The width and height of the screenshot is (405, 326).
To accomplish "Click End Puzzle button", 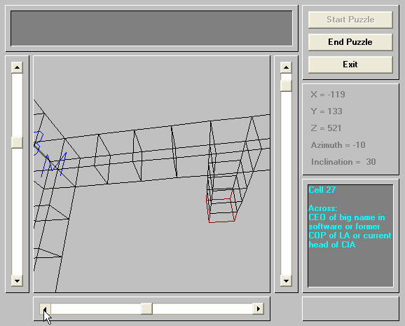I will click(x=350, y=42).
